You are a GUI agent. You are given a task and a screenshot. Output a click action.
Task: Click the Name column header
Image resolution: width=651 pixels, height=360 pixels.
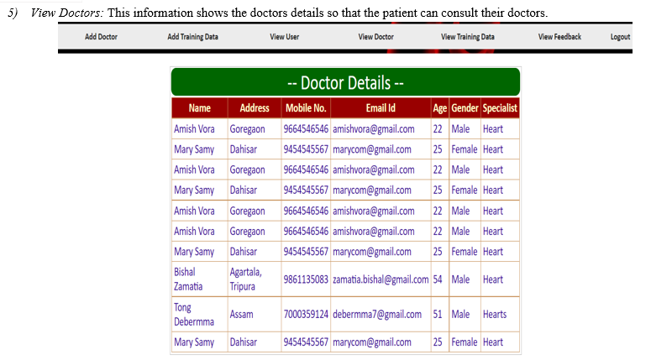pyautogui.click(x=200, y=108)
